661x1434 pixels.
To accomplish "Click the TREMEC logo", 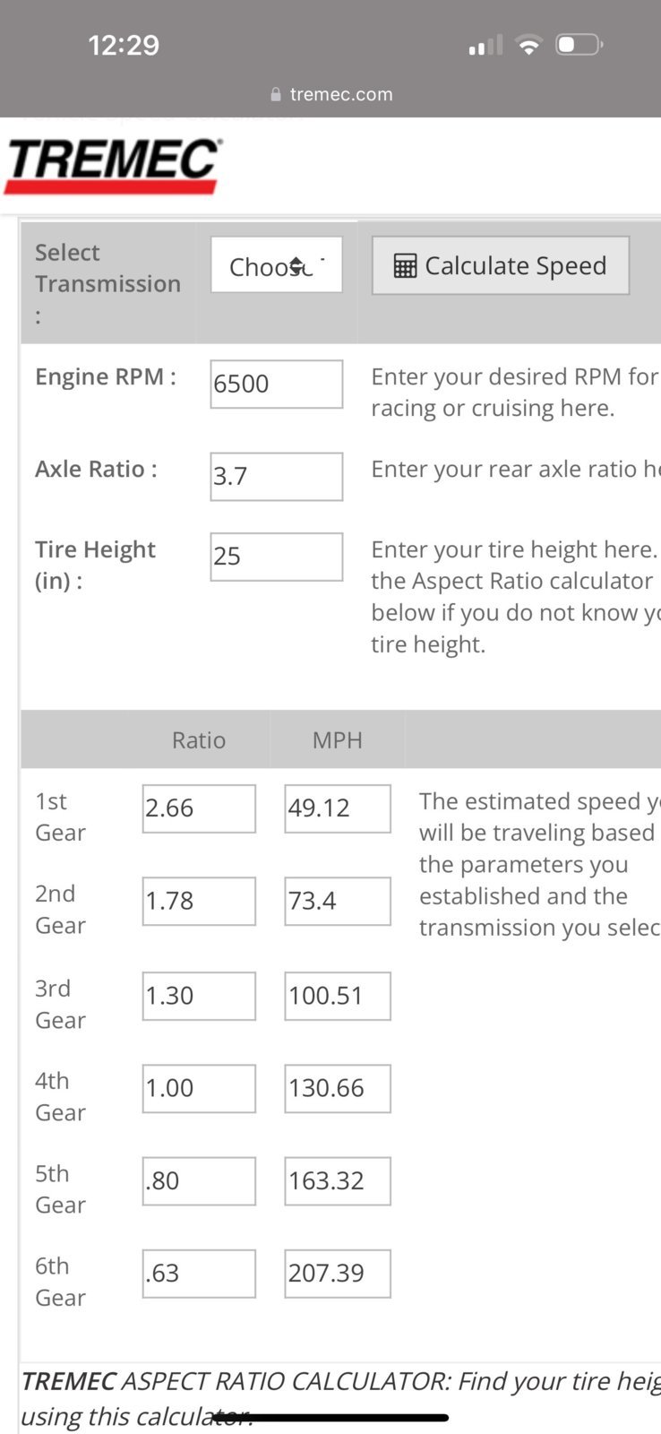I will [x=113, y=166].
